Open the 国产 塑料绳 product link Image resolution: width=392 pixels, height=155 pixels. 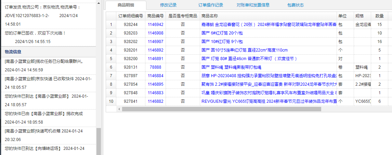[232, 67]
